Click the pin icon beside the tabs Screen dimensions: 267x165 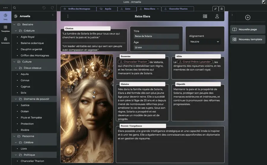tap(215, 9)
